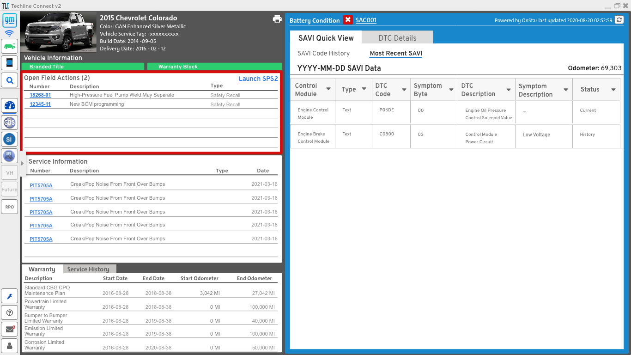
Task: Click the Warranty Block green button
Action: (x=214, y=67)
